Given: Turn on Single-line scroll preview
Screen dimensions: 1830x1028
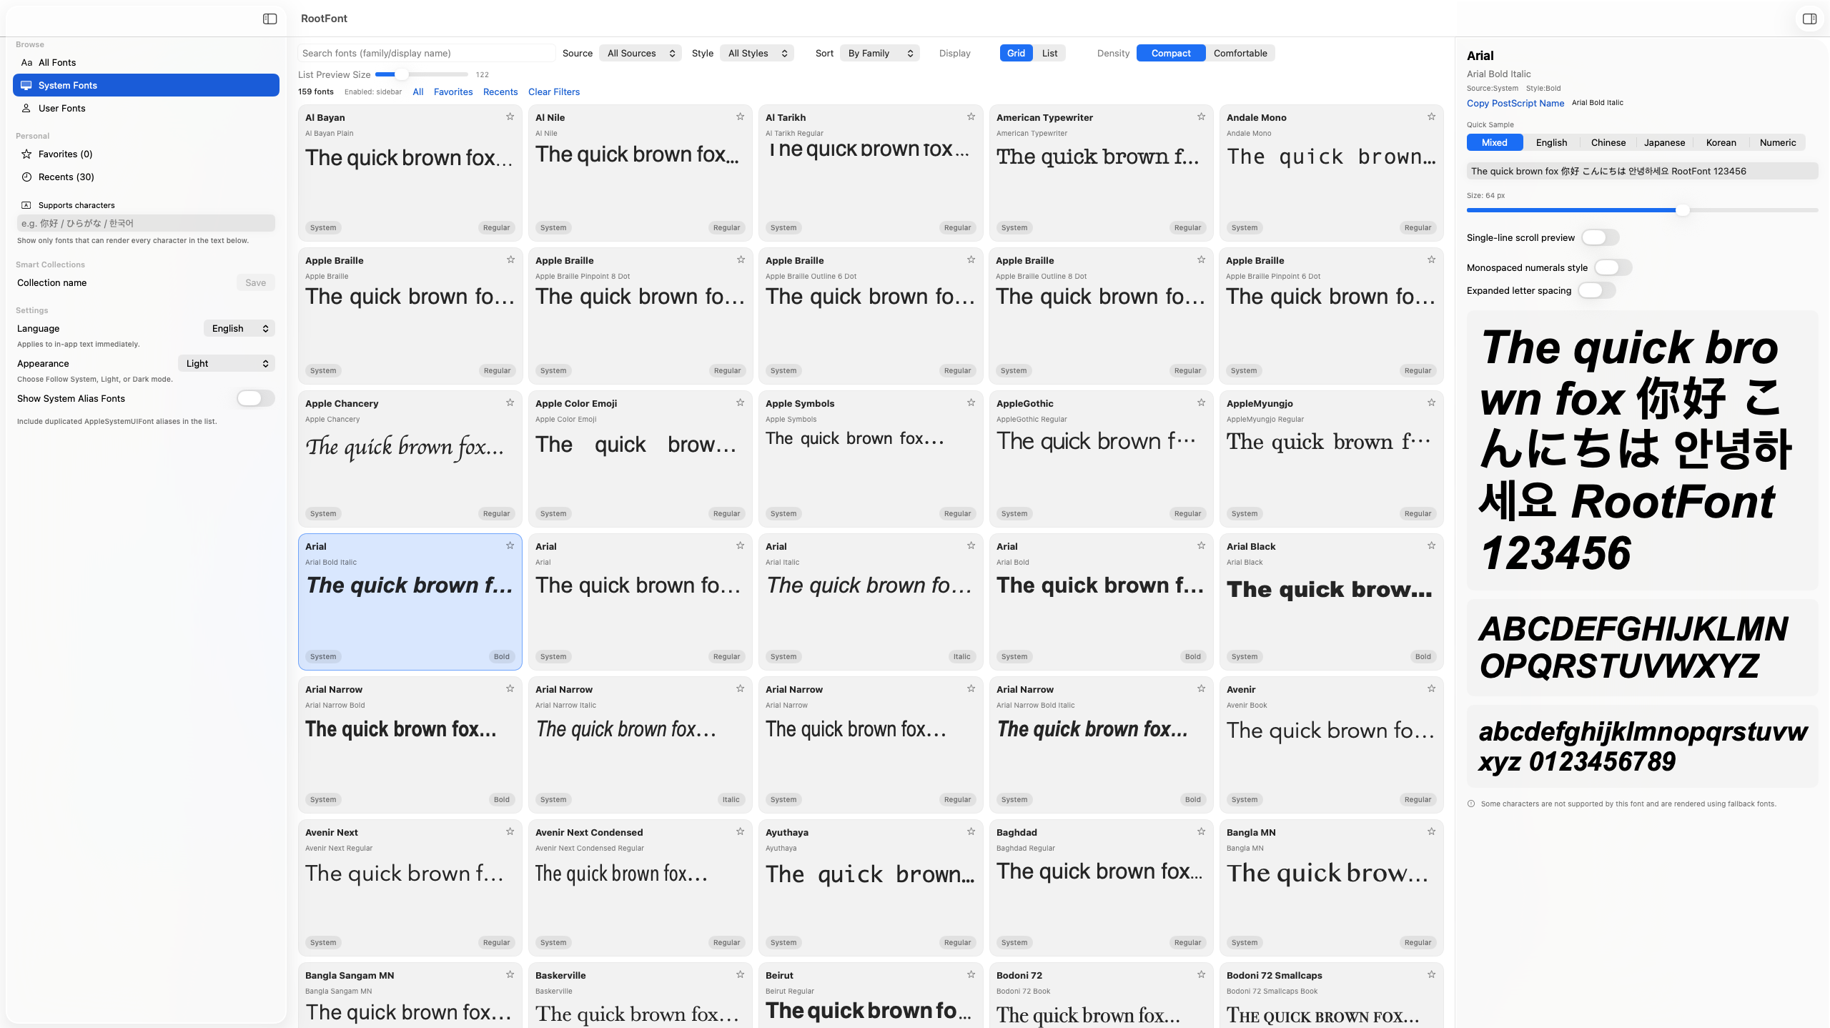Looking at the screenshot, I should (1600, 237).
